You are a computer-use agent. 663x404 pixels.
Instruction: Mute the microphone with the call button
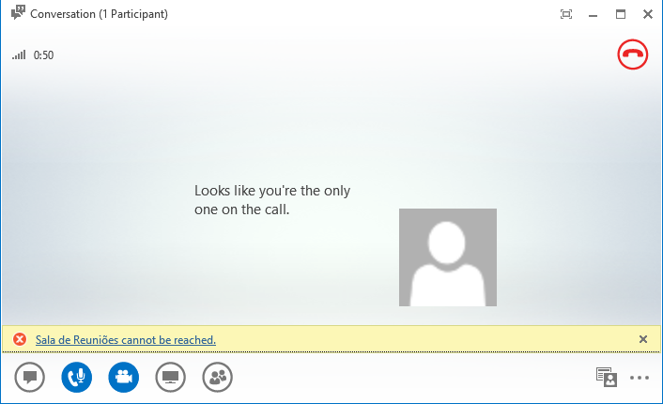(x=76, y=377)
